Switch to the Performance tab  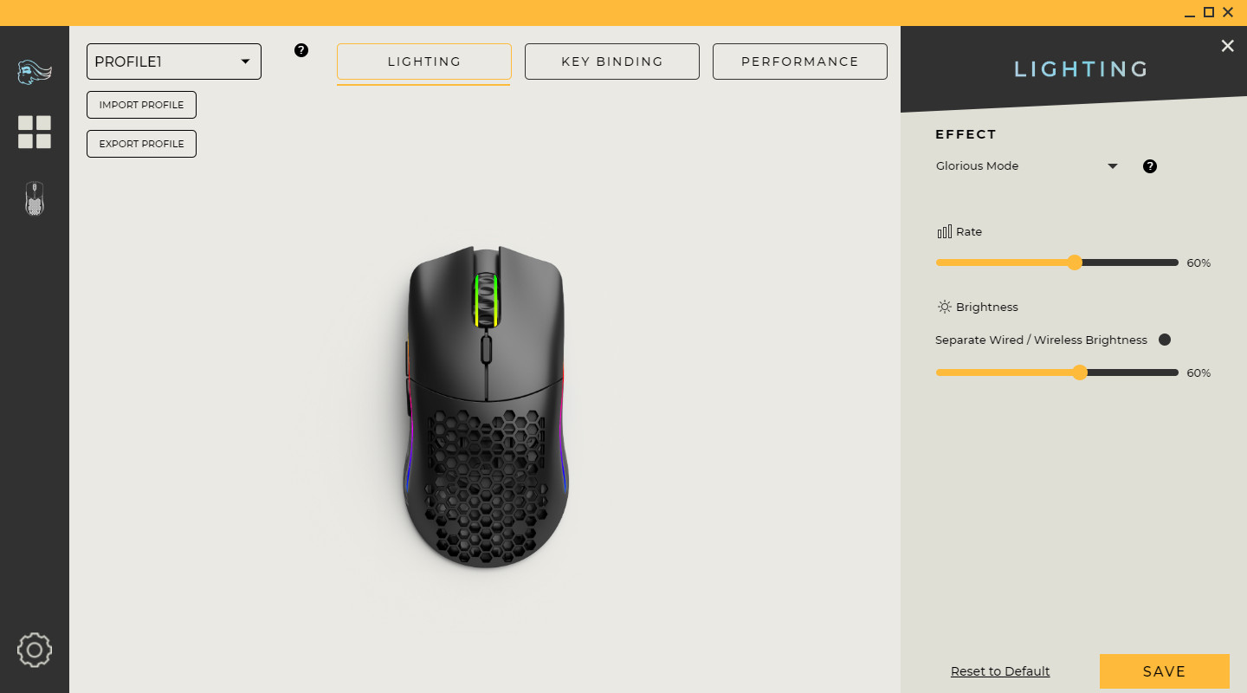[x=800, y=62]
